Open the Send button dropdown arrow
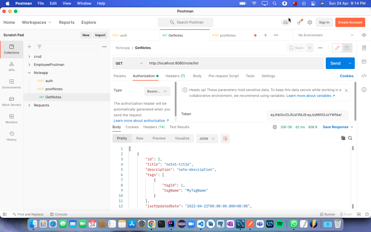371x232 pixels. coord(350,63)
